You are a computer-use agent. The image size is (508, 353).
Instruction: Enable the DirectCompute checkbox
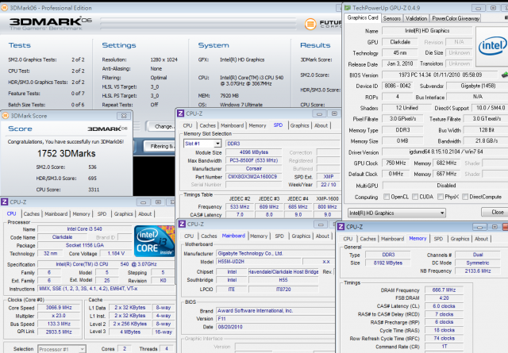[x=465, y=197]
